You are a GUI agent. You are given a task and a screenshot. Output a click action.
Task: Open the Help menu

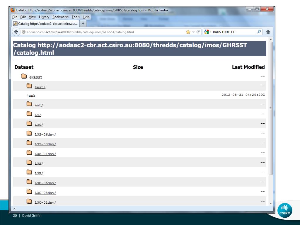(86, 17)
